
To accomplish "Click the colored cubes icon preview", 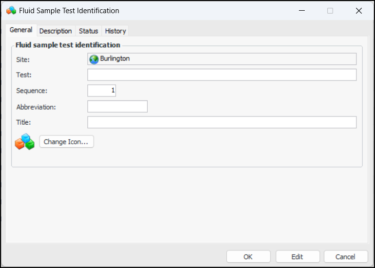I will coord(24,142).
